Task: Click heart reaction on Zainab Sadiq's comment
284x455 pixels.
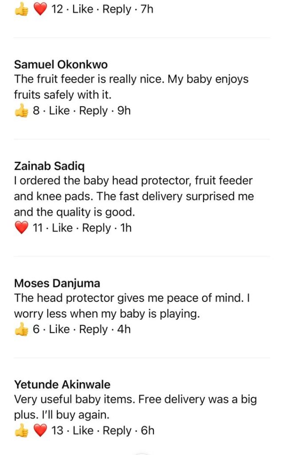Action: click(x=21, y=228)
